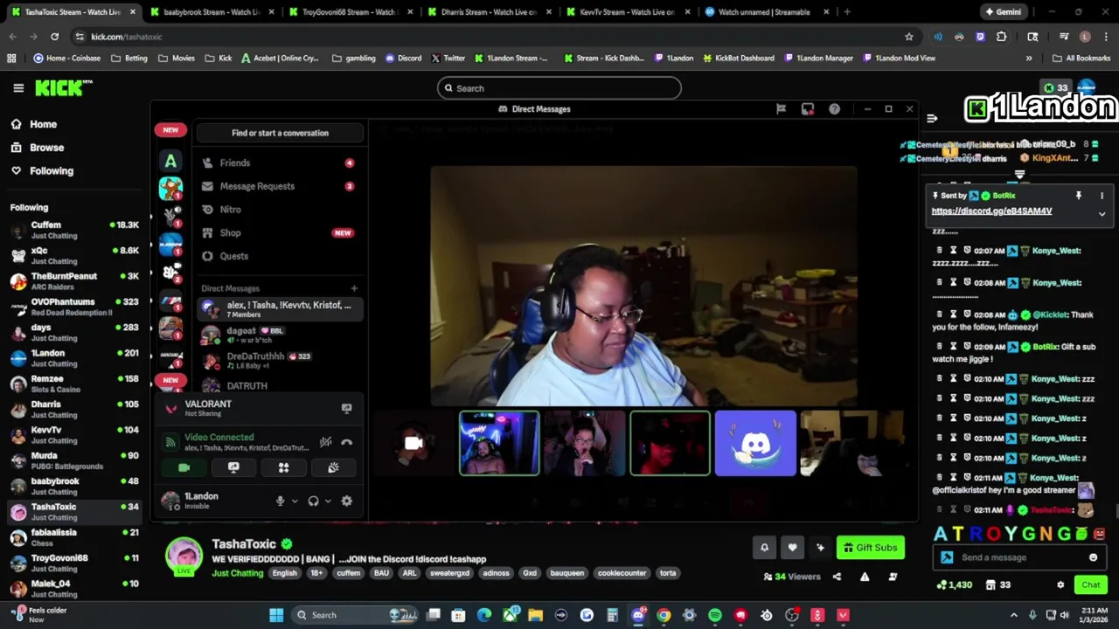
Task: Open Discord Message Requests
Action: [x=280, y=186]
